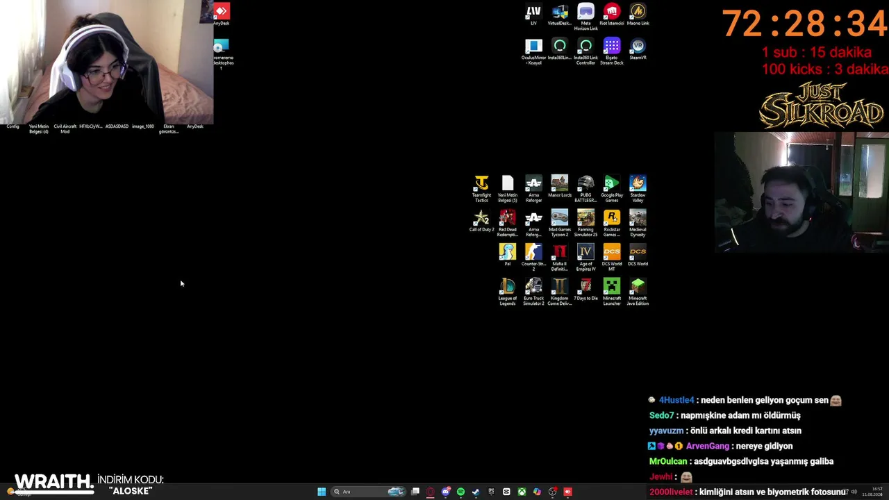Click the Farming Simulator 25 shortcut
889x500 pixels.
click(x=586, y=223)
